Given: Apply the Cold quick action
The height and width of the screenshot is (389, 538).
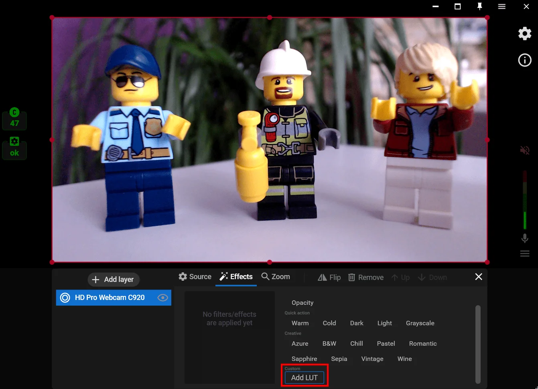Looking at the screenshot, I should point(329,323).
